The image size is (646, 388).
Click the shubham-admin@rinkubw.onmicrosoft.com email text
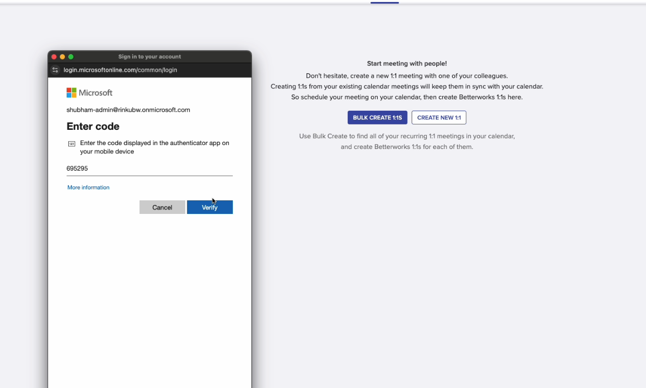[x=128, y=110]
